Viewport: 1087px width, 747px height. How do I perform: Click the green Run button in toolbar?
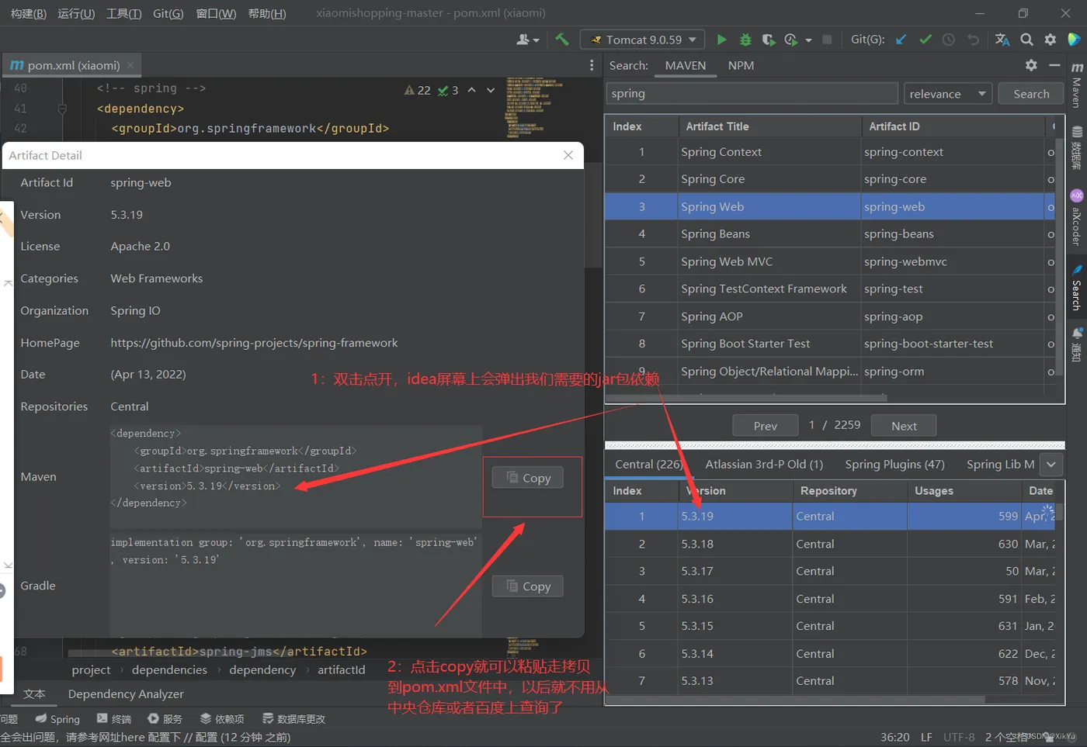click(721, 40)
